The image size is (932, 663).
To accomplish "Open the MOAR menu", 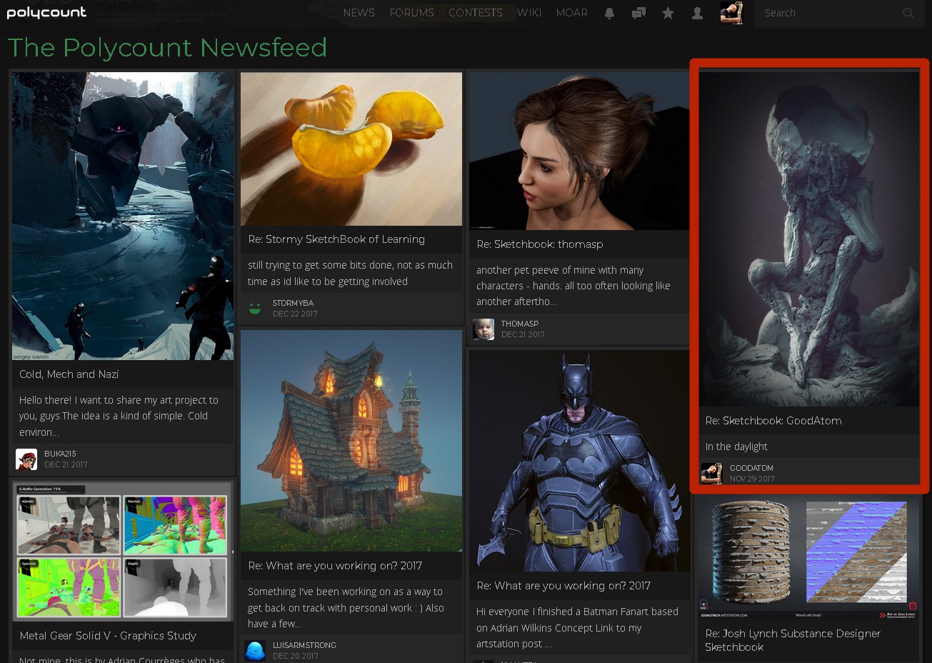I will tap(572, 13).
